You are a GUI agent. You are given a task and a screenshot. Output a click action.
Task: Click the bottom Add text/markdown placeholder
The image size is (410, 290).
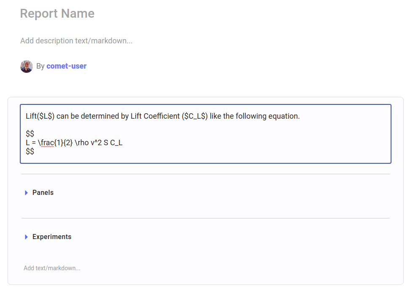click(52, 268)
